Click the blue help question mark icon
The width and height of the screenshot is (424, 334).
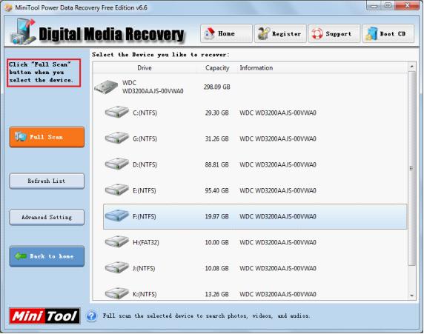point(92,316)
